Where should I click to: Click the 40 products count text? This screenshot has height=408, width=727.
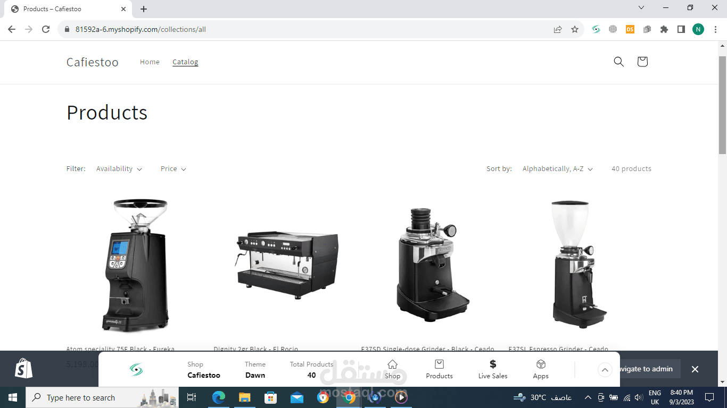(x=631, y=169)
